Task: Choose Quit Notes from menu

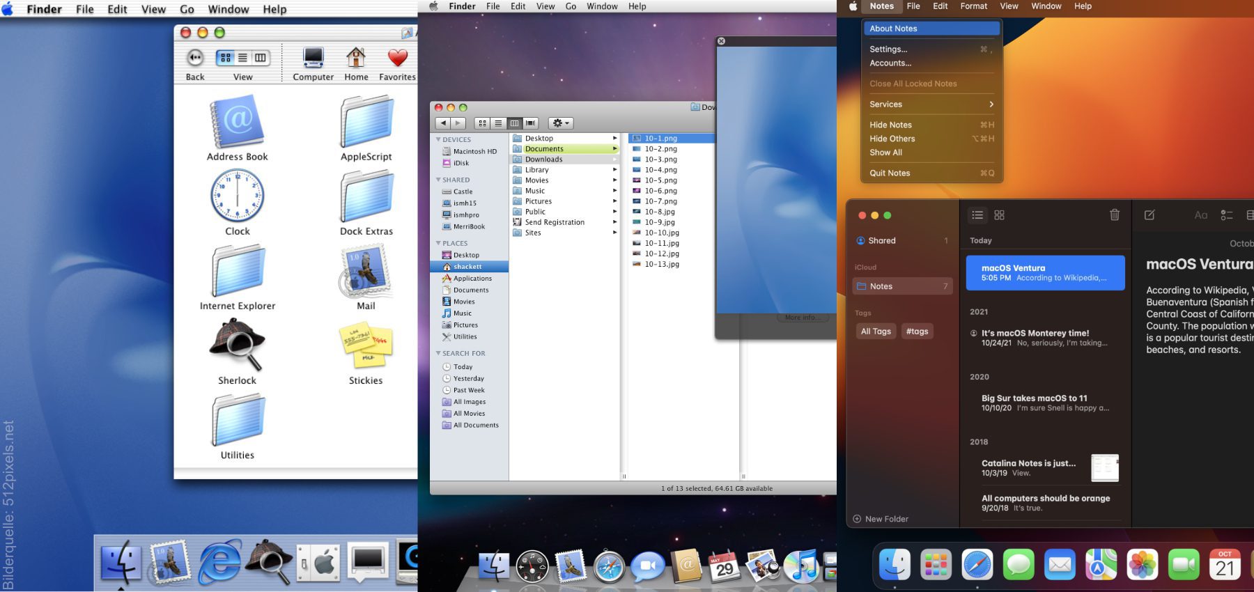Action: click(x=890, y=173)
